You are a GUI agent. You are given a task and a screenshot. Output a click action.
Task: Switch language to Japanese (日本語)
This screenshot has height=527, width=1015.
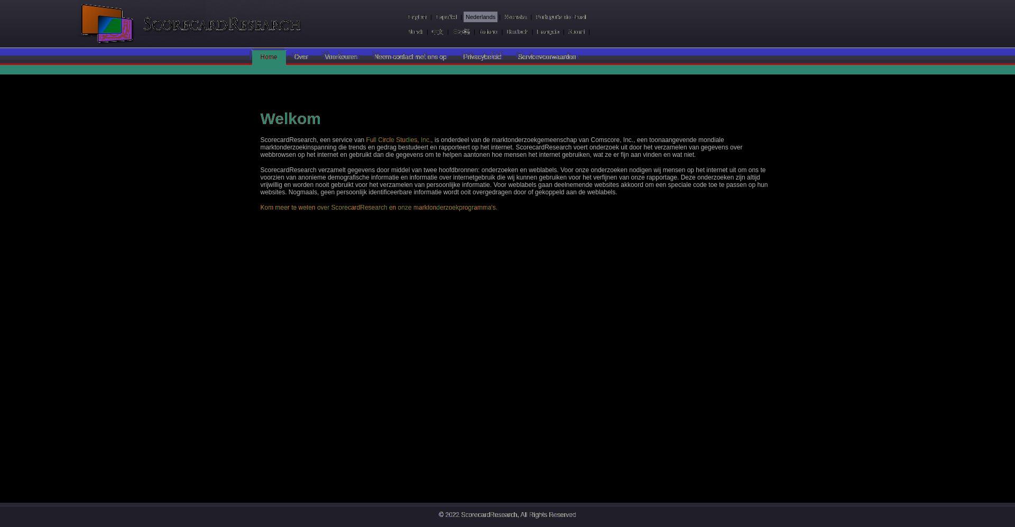[x=462, y=32]
